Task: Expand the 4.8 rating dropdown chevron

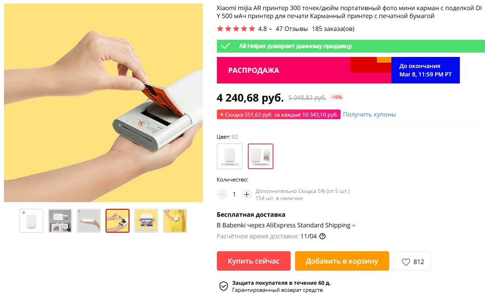Action: (270, 29)
